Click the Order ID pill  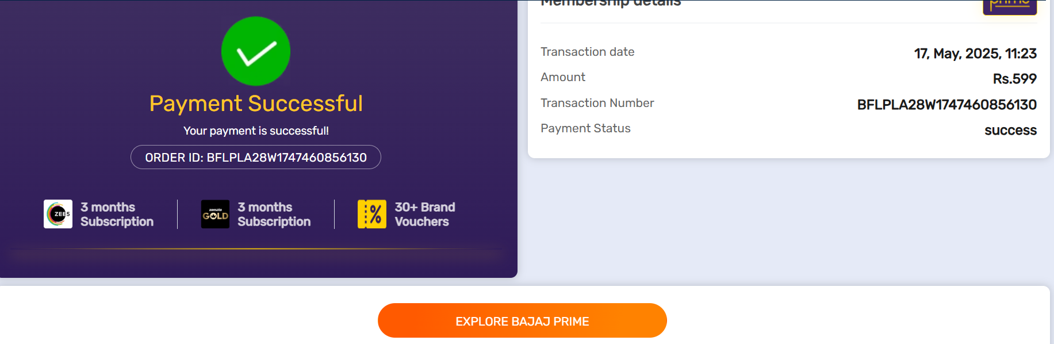(x=256, y=157)
